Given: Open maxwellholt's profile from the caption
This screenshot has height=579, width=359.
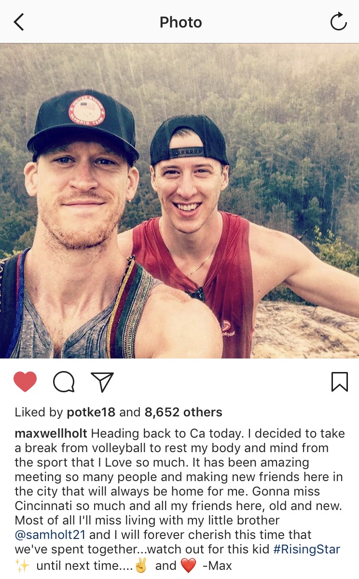Looking at the screenshot, I should coord(51,434).
